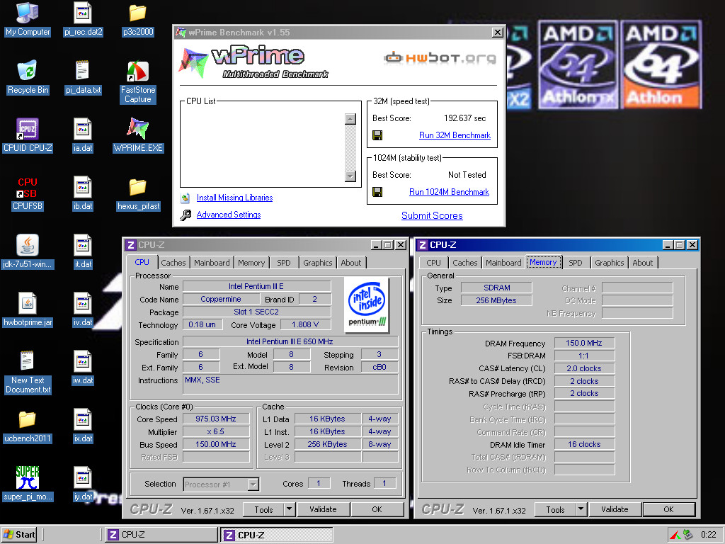The image size is (725, 544).
Task: Open the Windows Start menu
Action: click(x=19, y=535)
